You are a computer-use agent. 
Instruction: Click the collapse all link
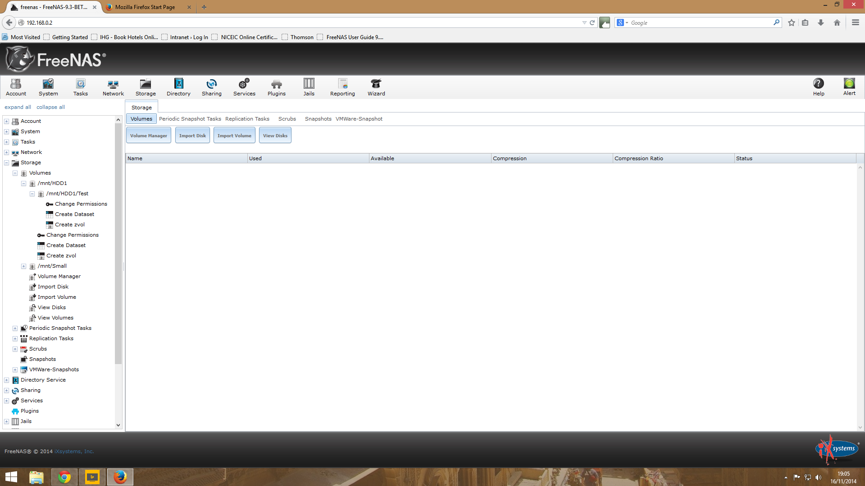click(x=50, y=107)
